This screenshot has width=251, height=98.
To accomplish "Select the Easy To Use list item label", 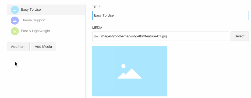I will (31, 10).
